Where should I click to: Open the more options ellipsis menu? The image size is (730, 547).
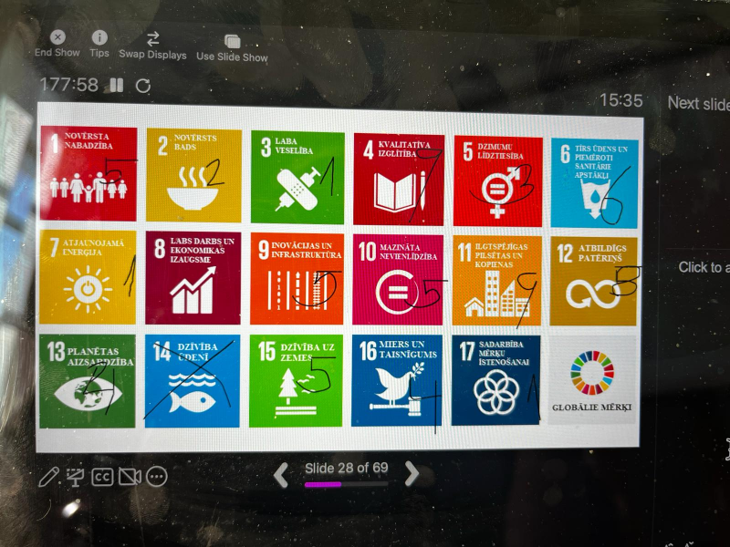(157, 476)
